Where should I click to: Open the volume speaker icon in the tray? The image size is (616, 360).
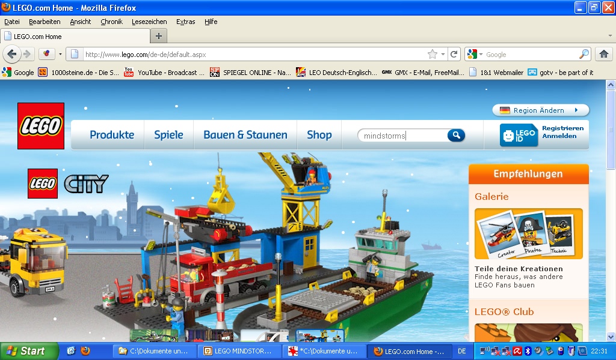click(538, 350)
